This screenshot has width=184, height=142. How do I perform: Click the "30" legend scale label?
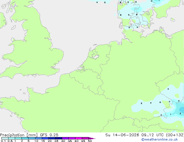tap(63, 141)
